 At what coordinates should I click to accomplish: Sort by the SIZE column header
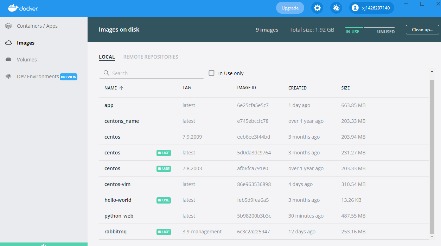pyautogui.click(x=345, y=88)
